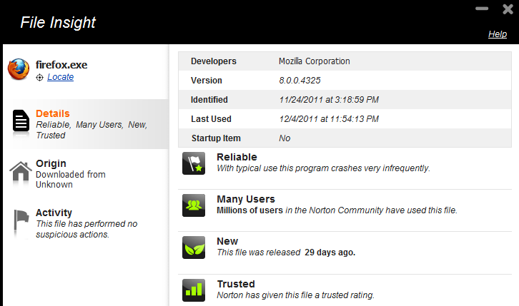
Task: Click the Last Used 12/4/2011 value
Action: click(329, 119)
